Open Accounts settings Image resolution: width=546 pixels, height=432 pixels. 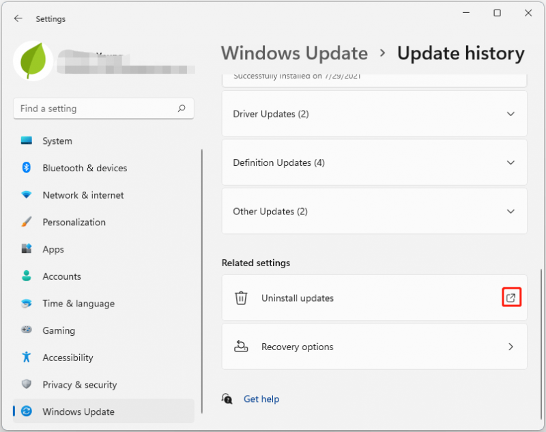tap(104, 276)
